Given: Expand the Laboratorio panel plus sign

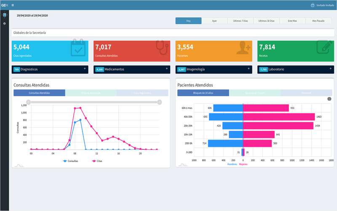Looking at the screenshot, I should pos(331,68).
